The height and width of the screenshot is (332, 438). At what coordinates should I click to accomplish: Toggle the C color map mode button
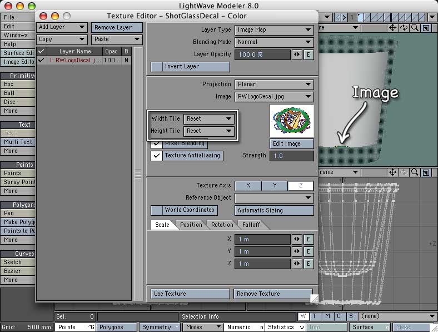[x=339, y=316]
